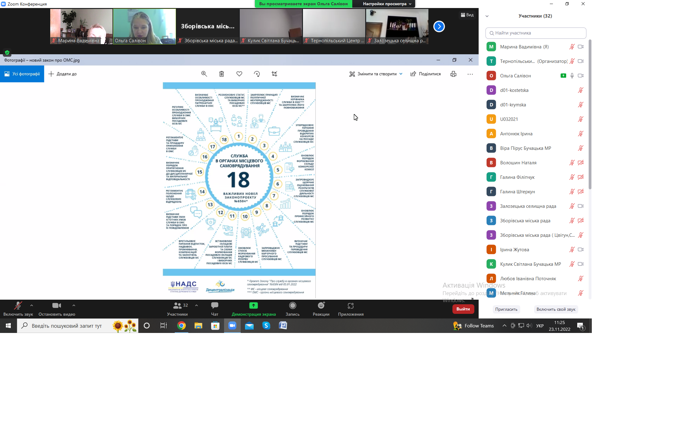Open Mail app from taskbar
This screenshot has width=699, height=439.
pyautogui.click(x=249, y=326)
